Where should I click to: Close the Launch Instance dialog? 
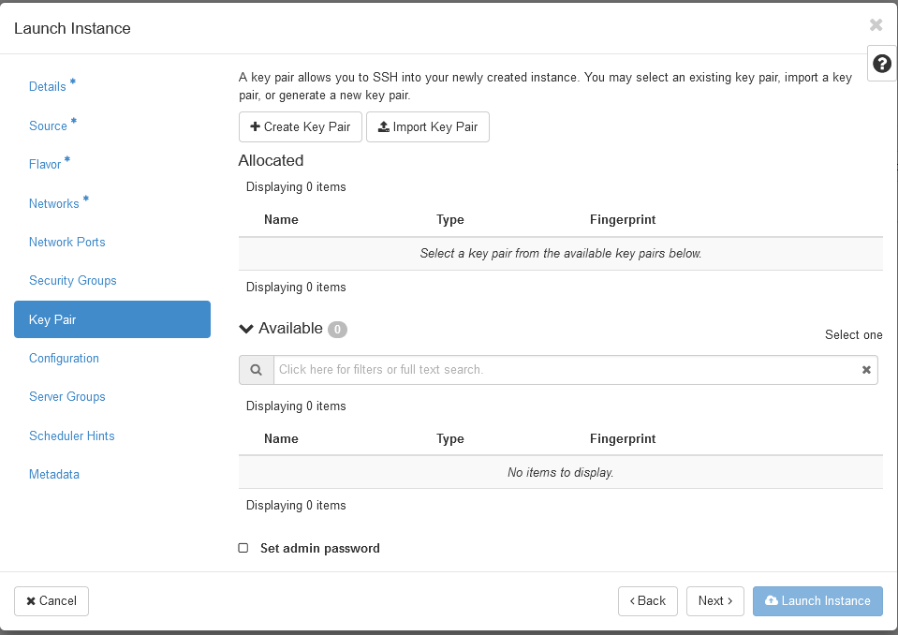coord(876,25)
